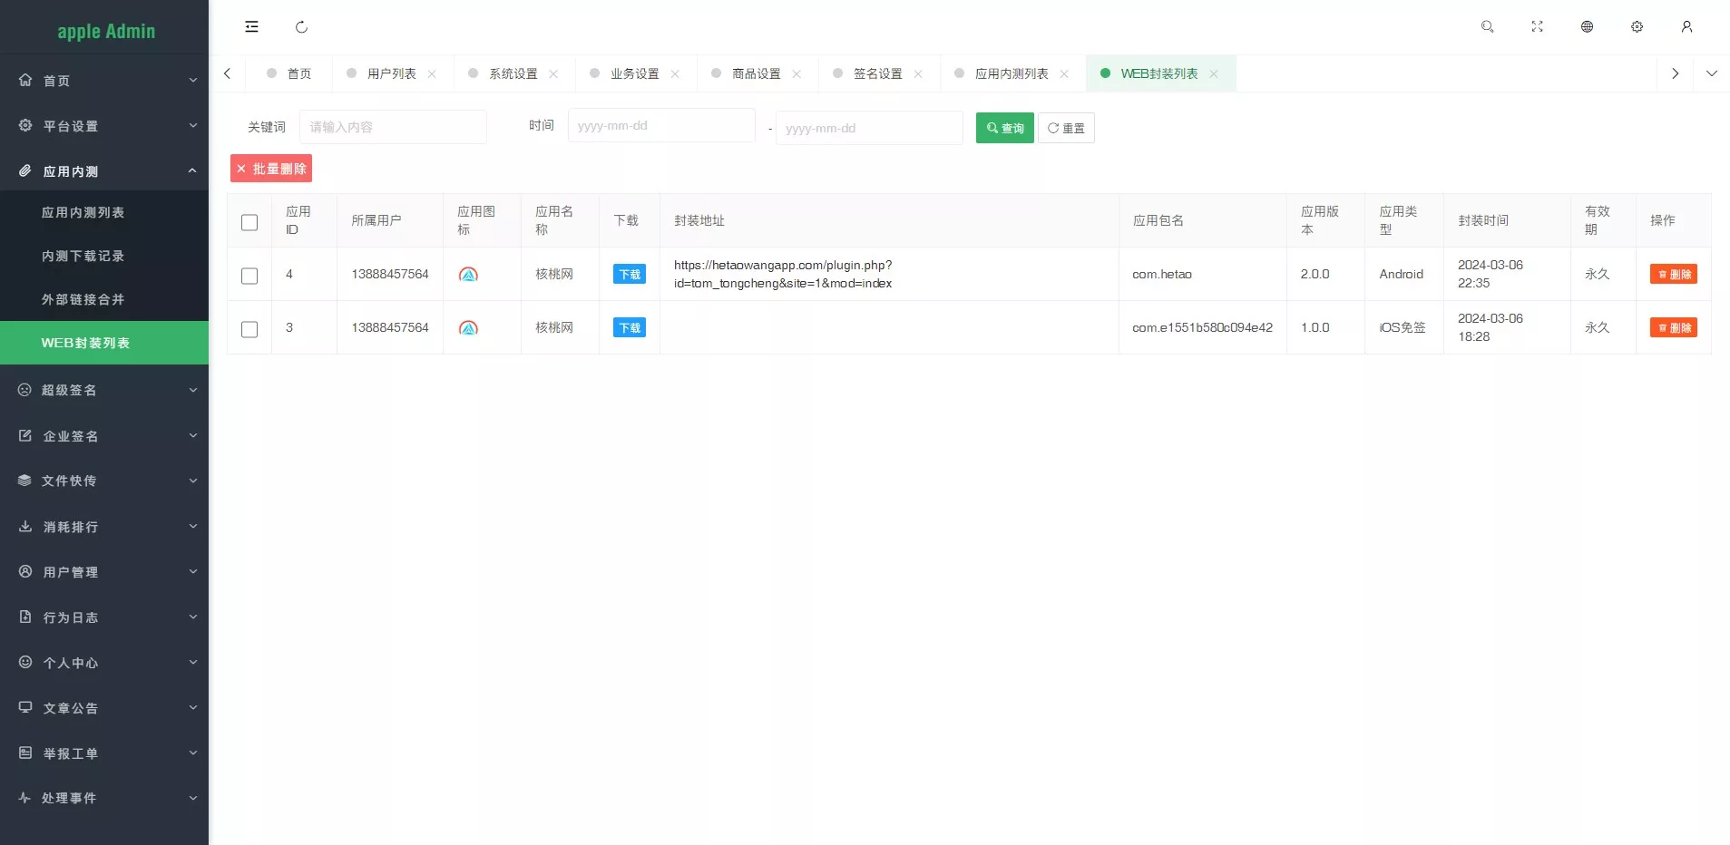Open the tab options dropdown arrow at far right
1730x845 pixels.
pos(1711,73)
